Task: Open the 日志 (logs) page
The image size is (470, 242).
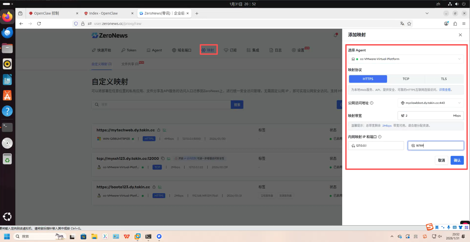Action: (x=275, y=50)
